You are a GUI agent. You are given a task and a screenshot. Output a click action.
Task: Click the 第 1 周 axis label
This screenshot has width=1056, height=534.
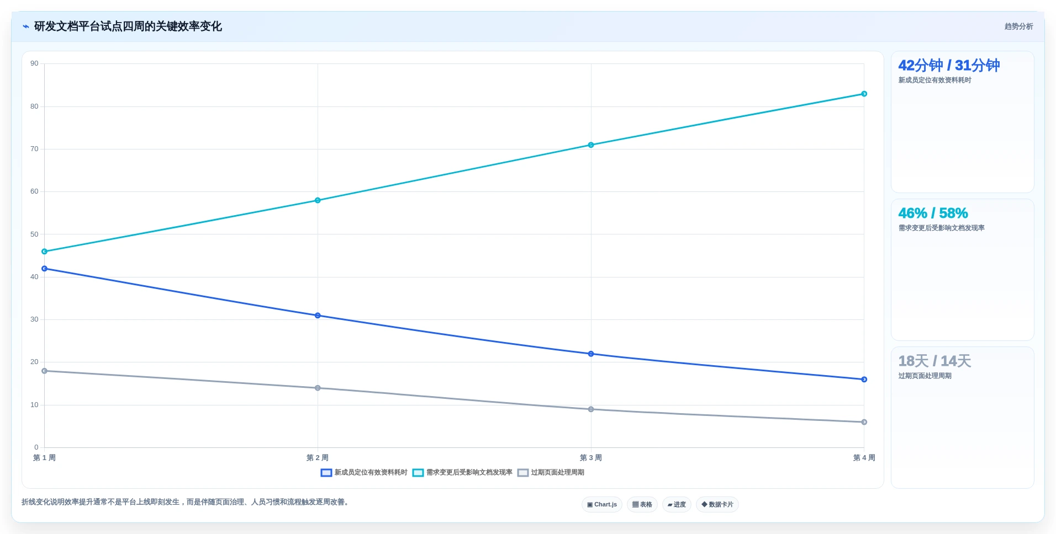tap(44, 458)
